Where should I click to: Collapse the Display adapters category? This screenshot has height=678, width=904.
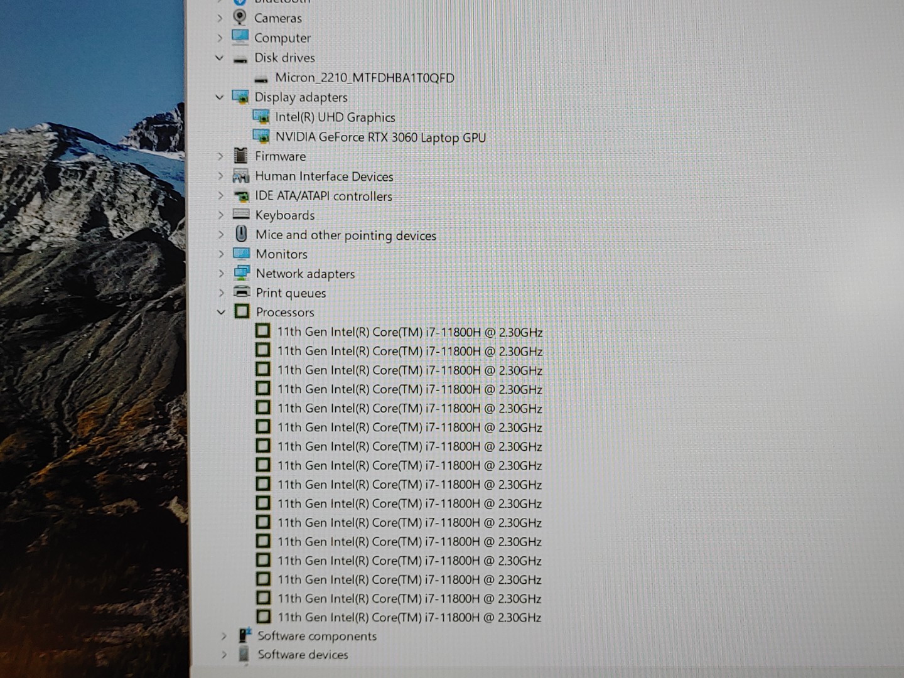tap(219, 97)
